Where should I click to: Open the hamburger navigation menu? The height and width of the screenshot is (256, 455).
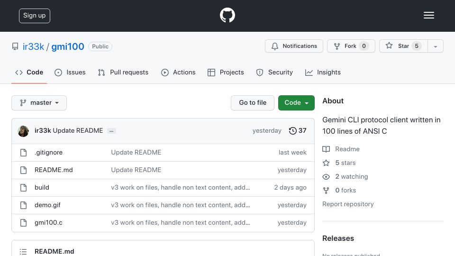[428, 15]
